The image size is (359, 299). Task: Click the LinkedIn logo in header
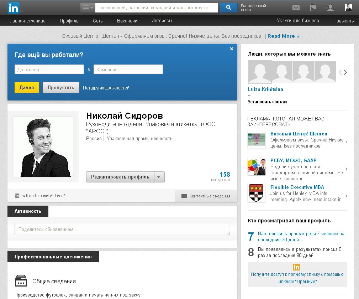[x=14, y=8]
